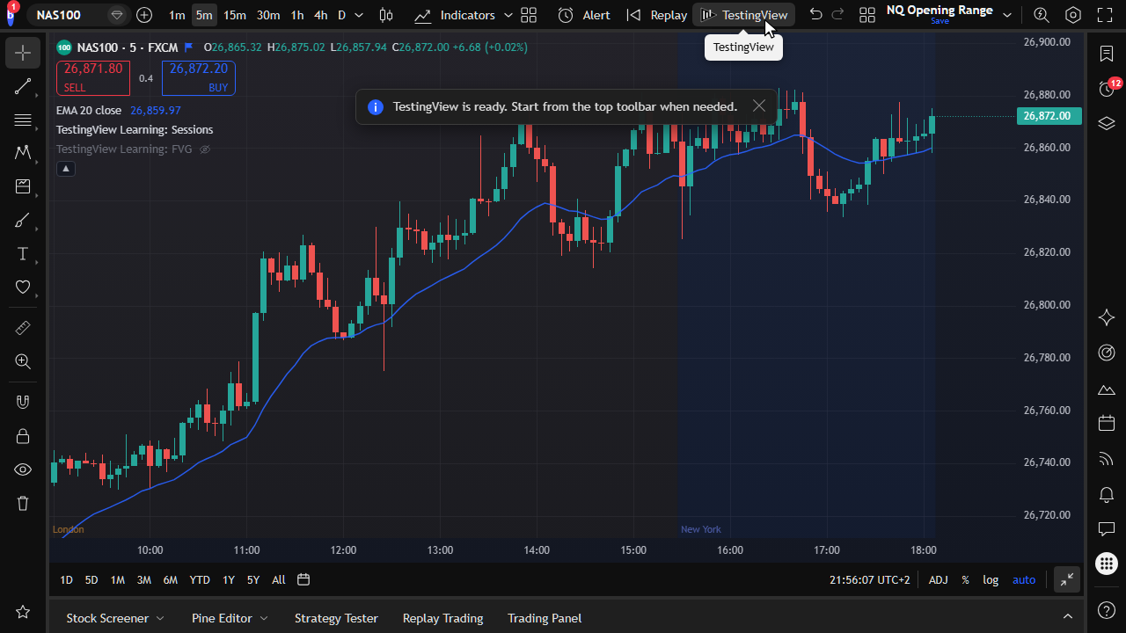Open the timeframe dropdown arrow

(x=359, y=15)
